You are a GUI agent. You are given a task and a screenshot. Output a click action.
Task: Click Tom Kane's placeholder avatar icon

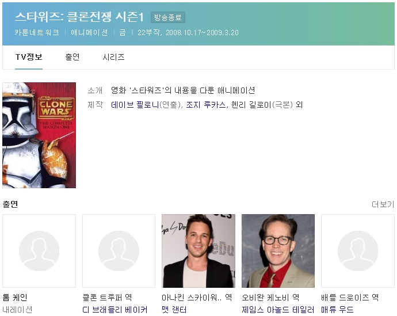(x=39, y=251)
